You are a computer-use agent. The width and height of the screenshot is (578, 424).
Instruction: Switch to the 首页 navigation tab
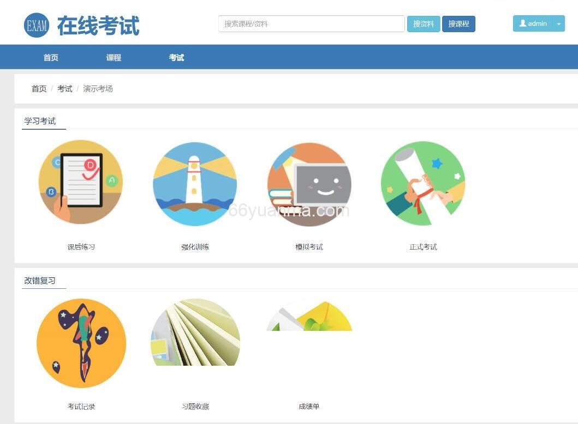pos(50,57)
